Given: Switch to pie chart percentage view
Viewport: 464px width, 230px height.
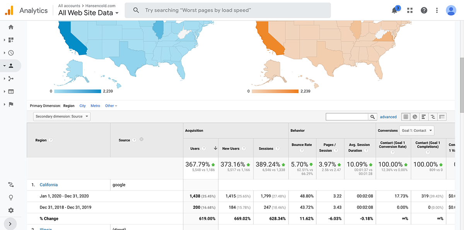Looking at the screenshot, I should pos(415,117).
